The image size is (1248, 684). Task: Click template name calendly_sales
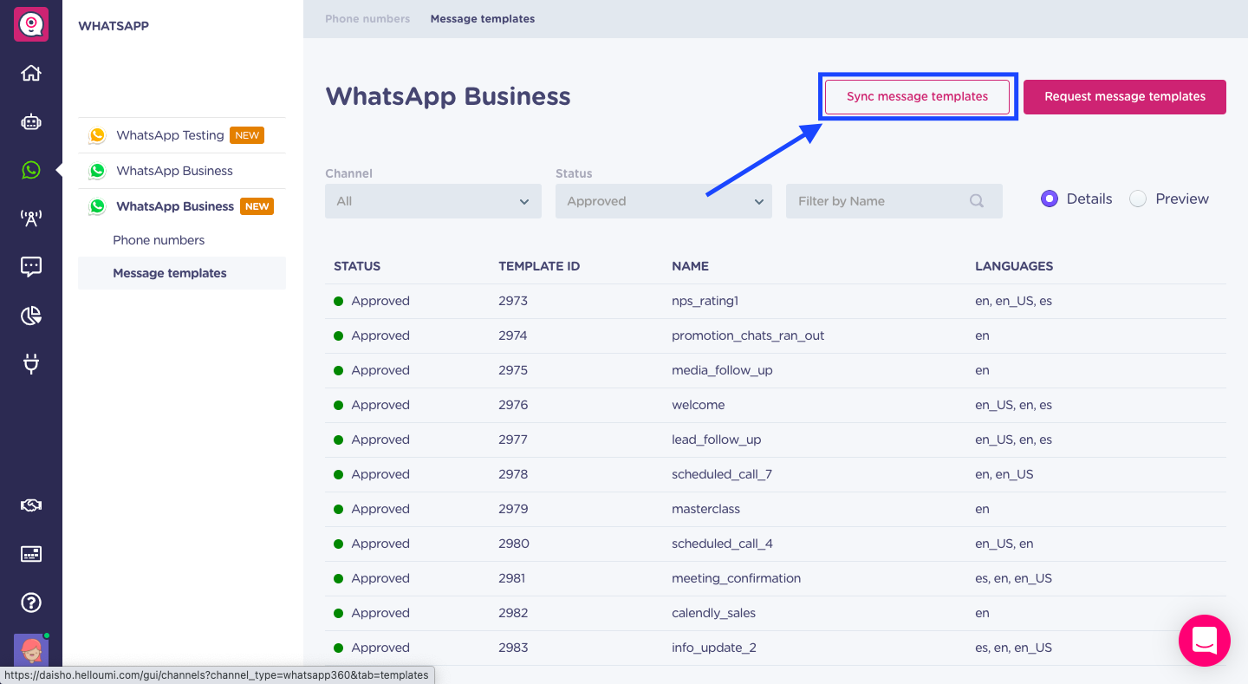pyautogui.click(x=713, y=613)
